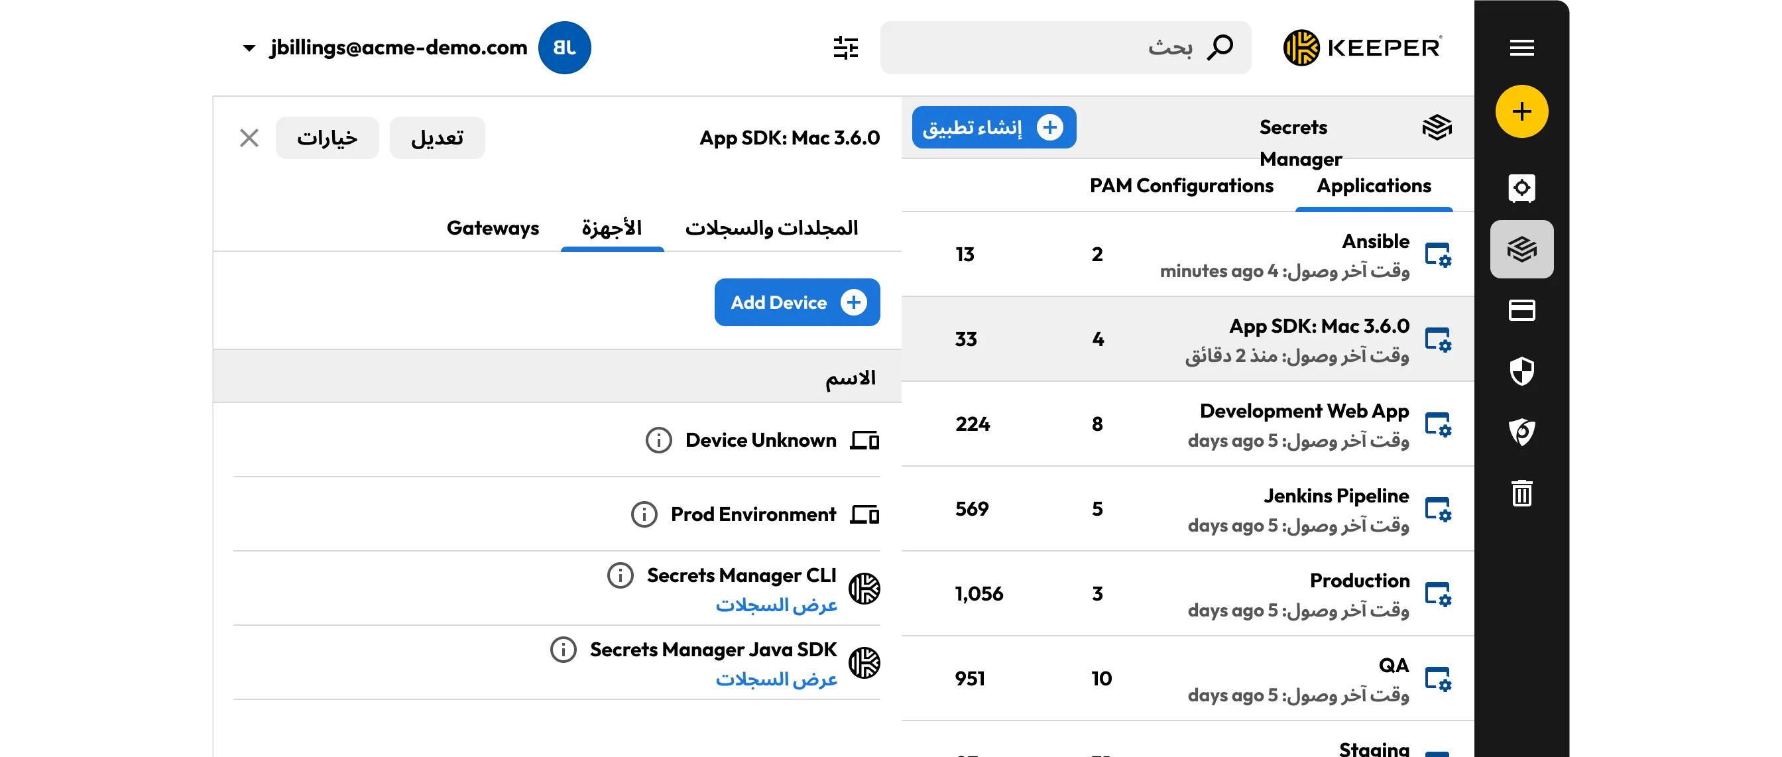Click the Secrets Manager CLI device name

point(741,575)
